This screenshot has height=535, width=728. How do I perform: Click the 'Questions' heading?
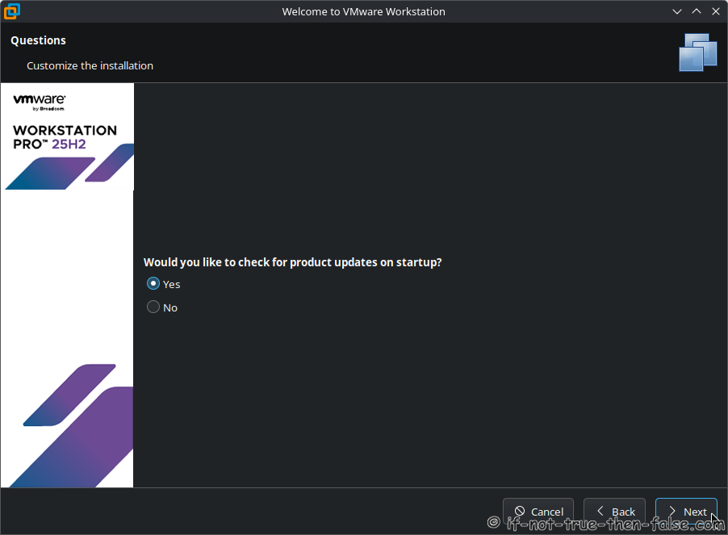(x=38, y=40)
